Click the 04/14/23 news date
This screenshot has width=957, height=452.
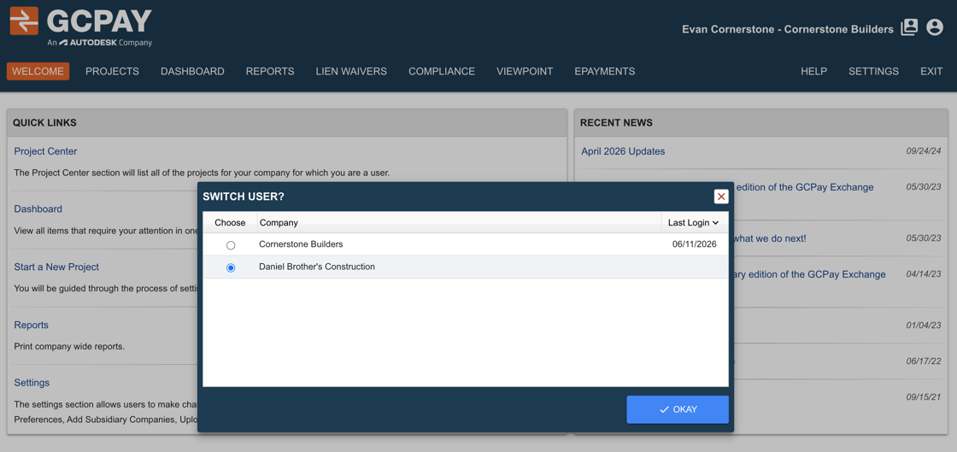pos(924,274)
